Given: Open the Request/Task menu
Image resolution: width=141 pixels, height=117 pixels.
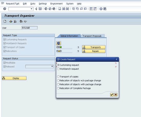Looking at the screenshot, I should coord(13,4).
